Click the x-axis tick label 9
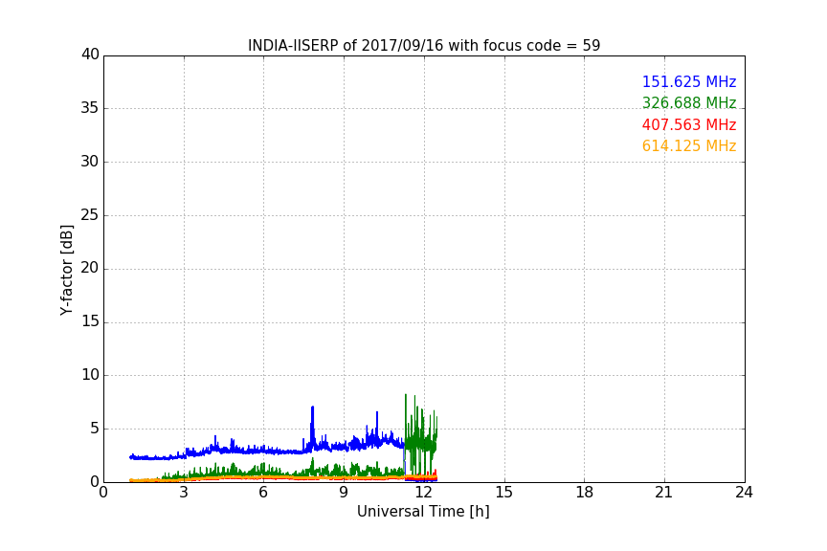827x551 pixels. point(344,493)
